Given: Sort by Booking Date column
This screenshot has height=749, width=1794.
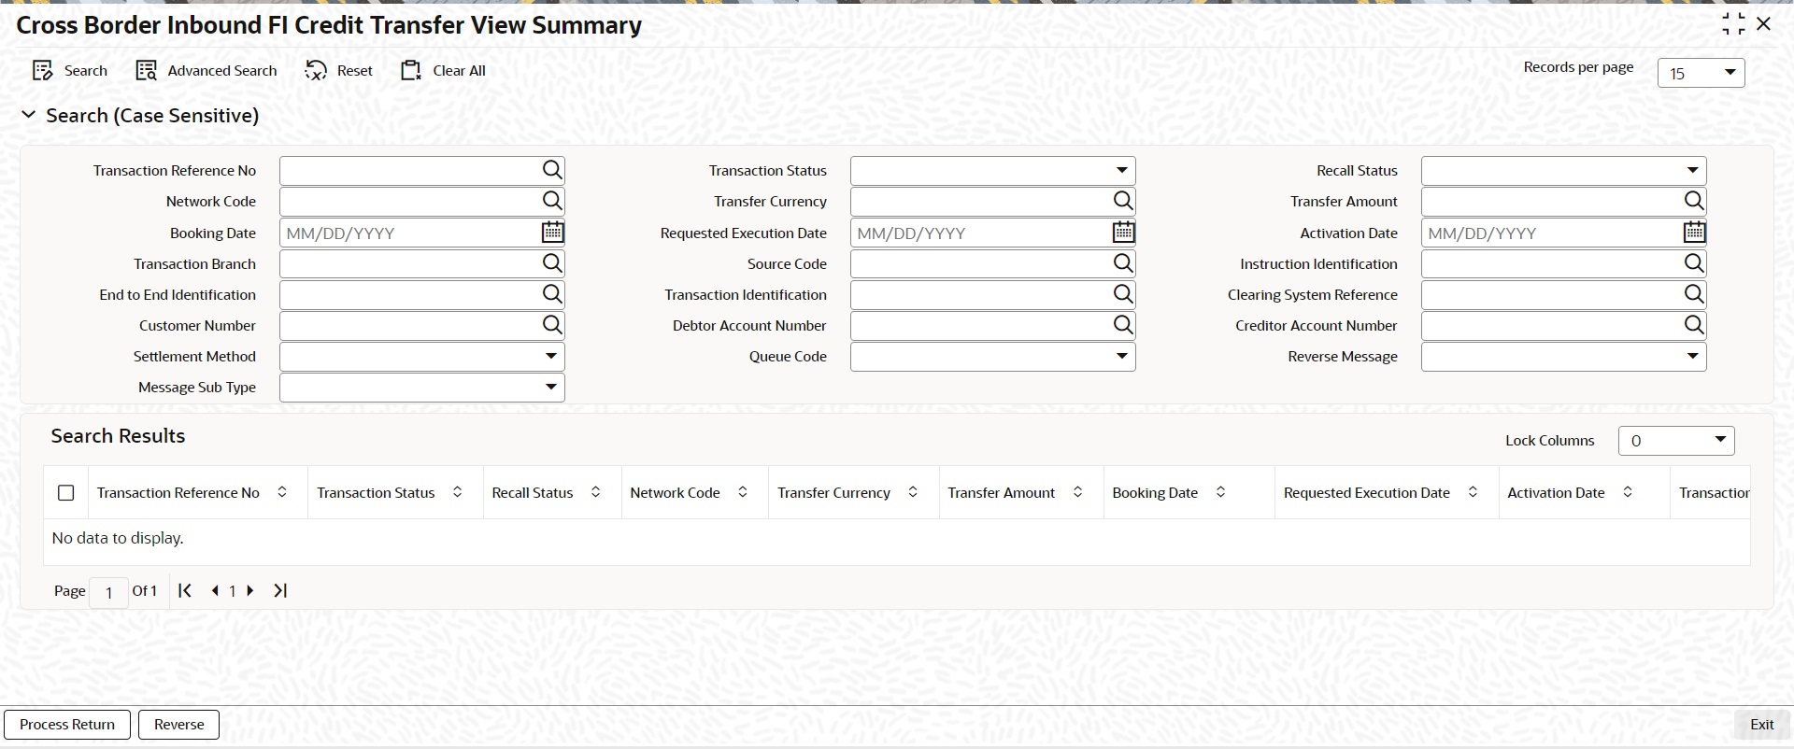Looking at the screenshot, I should pos(1221,492).
